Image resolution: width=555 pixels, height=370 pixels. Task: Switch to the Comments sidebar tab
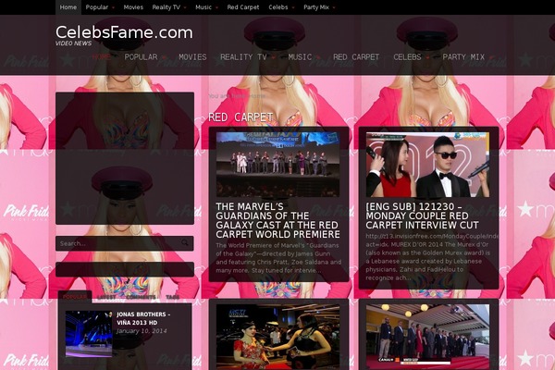[x=141, y=297]
